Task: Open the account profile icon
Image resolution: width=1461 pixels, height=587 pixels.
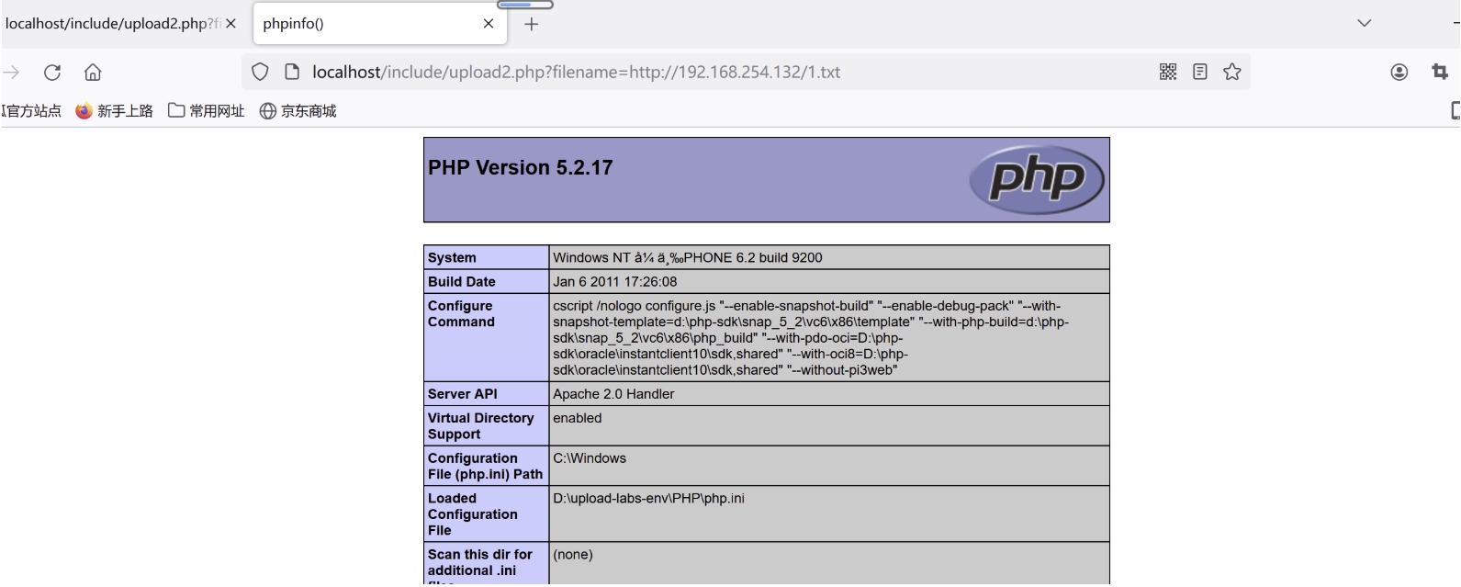Action: 1399,72
